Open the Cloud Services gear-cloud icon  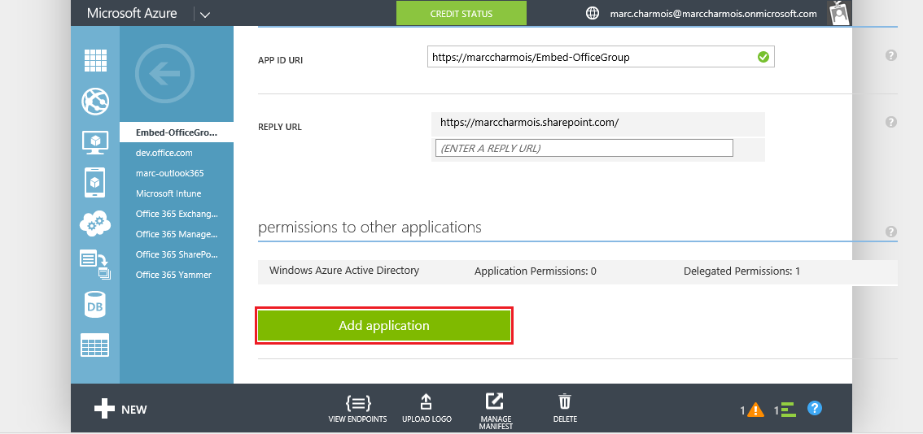click(x=95, y=224)
